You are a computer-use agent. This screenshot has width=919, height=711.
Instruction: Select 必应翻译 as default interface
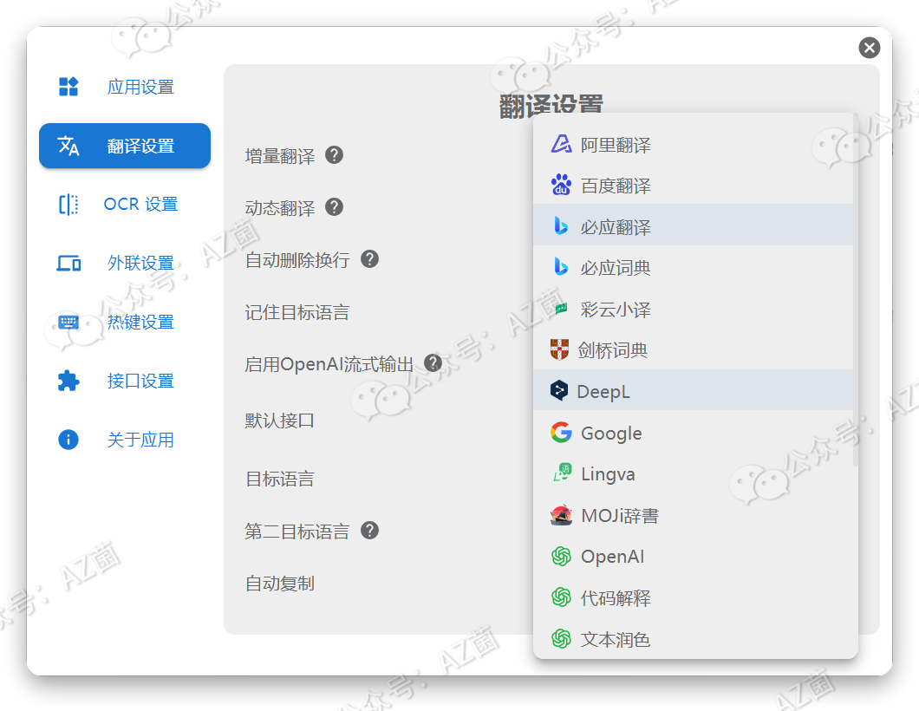pyautogui.click(x=693, y=226)
